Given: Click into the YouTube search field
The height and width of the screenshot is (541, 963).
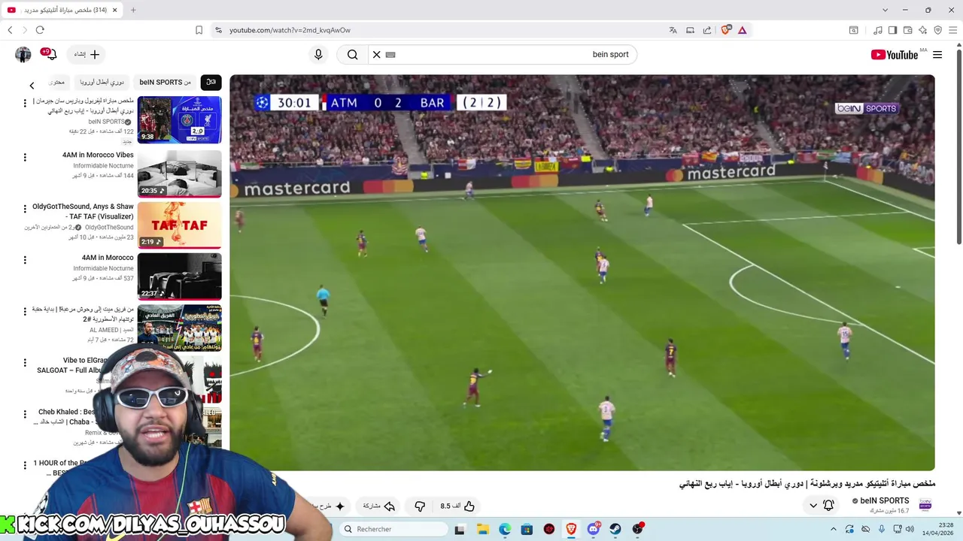Looking at the screenshot, I should (x=504, y=54).
